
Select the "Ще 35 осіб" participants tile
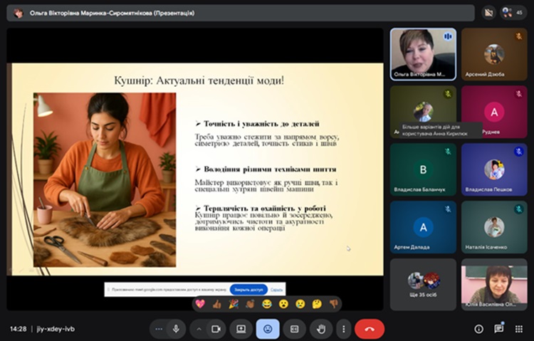click(423, 283)
